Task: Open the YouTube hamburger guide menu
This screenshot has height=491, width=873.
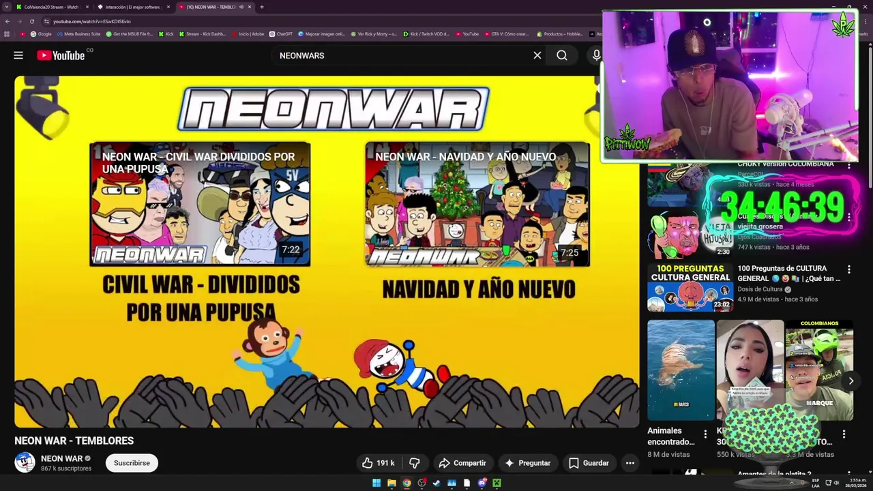Action: [18, 55]
